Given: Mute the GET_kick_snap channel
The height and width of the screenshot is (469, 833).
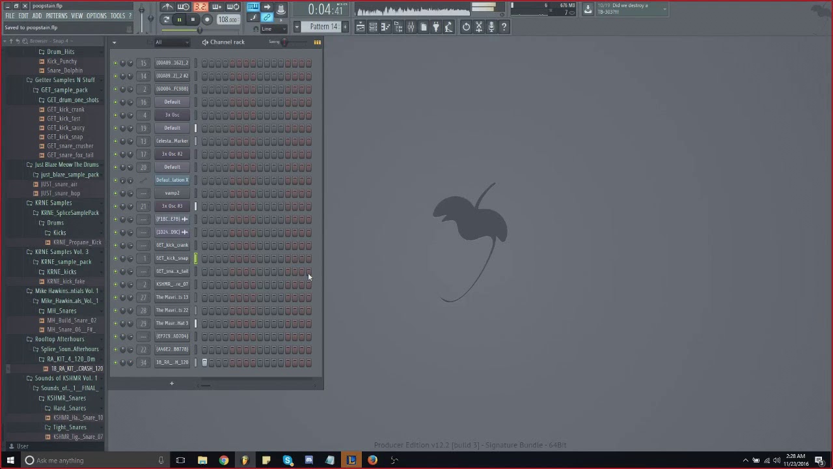Looking at the screenshot, I should tap(116, 259).
